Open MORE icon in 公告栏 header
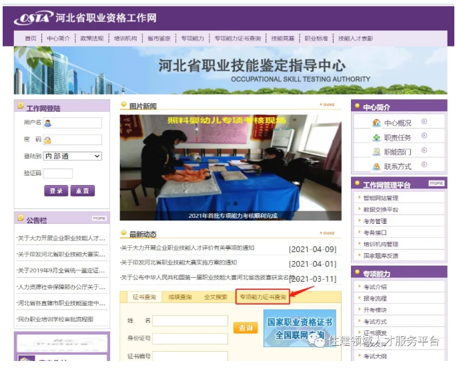457x371 pixels. tap(99, 218)
